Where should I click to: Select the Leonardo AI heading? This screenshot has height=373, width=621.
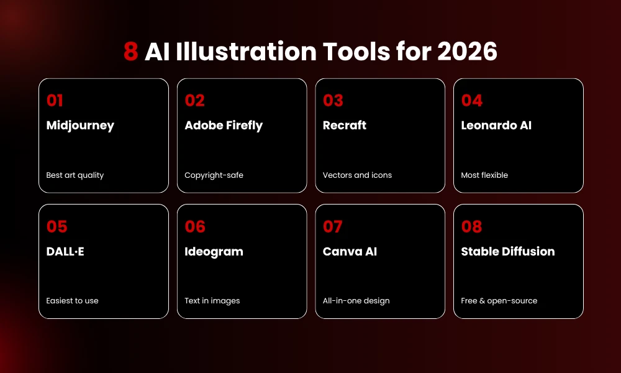coord(496,125)
